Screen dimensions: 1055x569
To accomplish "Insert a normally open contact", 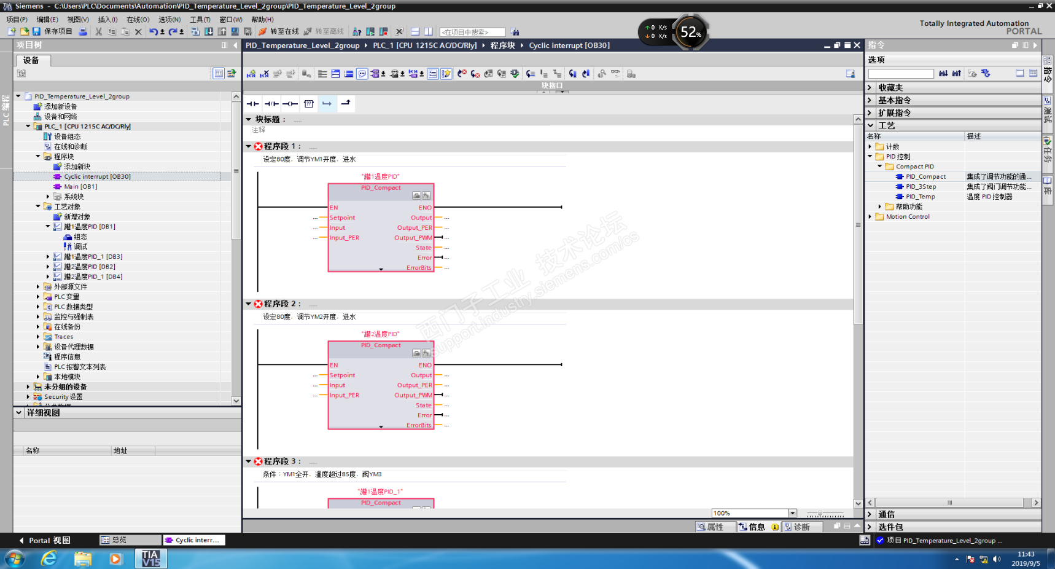I will coord(252,104).
